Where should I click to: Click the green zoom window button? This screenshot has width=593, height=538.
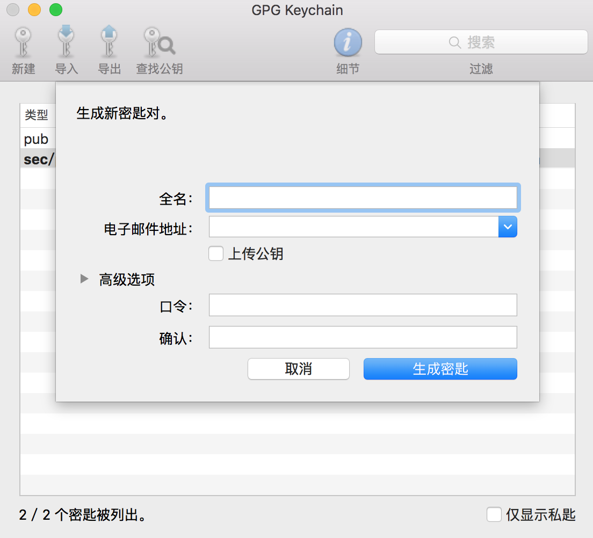tap(56, 10)
